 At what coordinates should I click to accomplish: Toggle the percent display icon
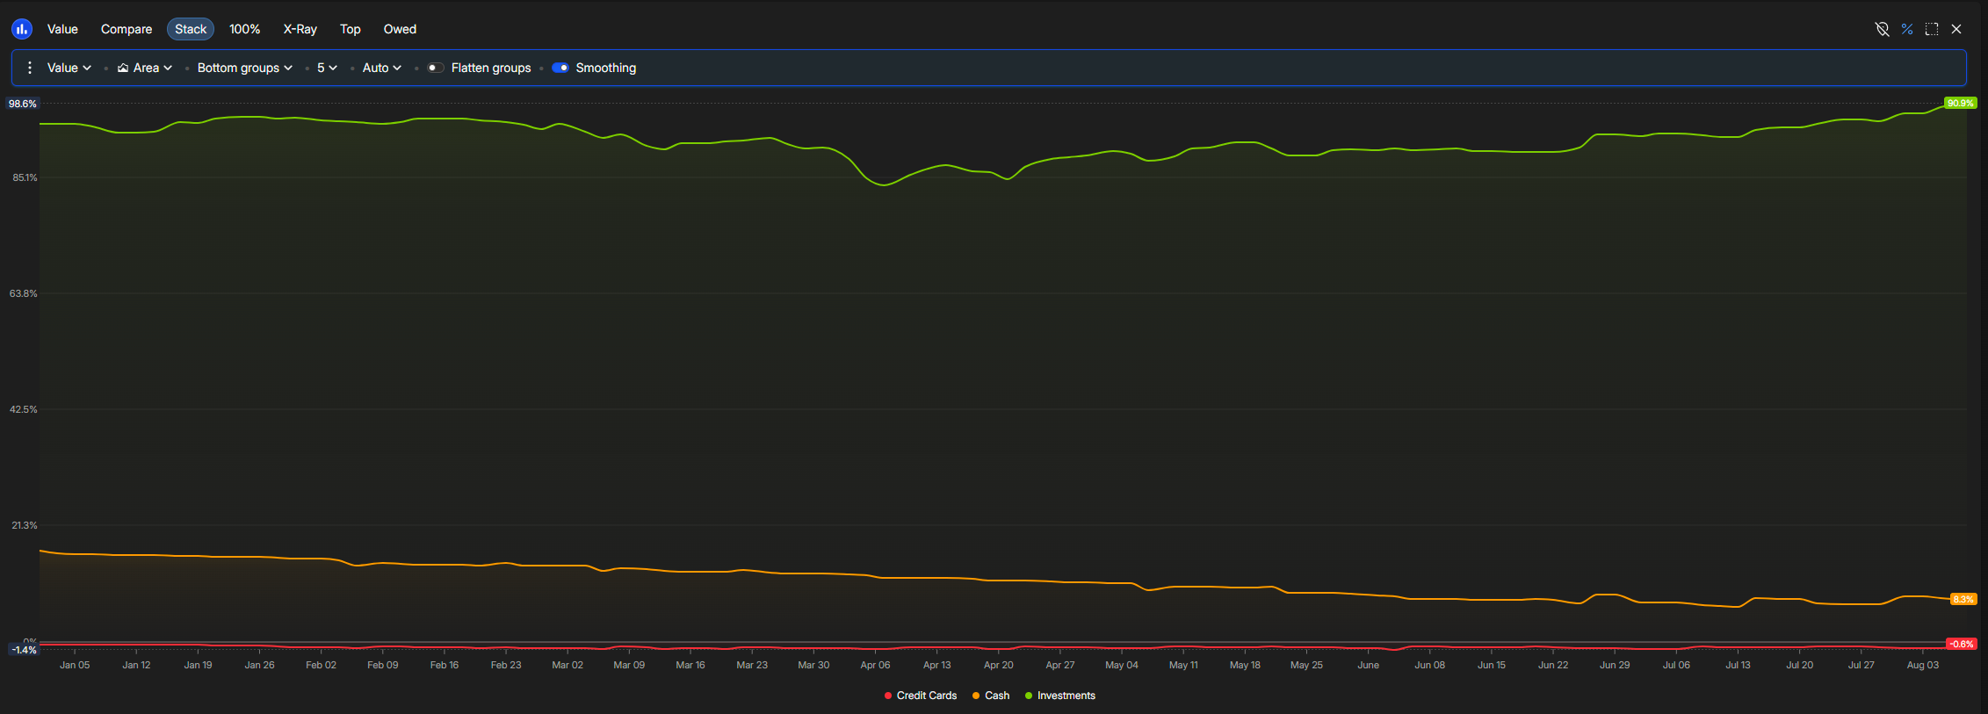(1906, 29)
